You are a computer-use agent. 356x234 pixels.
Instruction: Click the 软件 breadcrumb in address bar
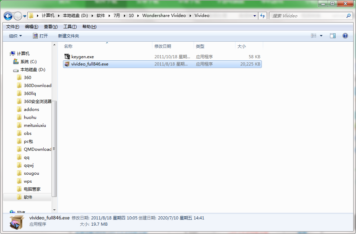101,16
